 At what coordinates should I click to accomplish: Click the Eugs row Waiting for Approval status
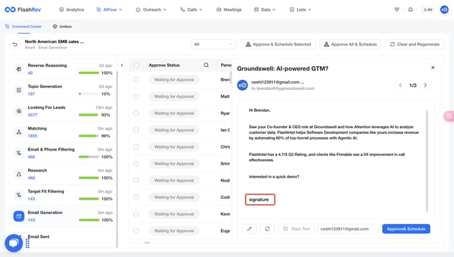174,231
